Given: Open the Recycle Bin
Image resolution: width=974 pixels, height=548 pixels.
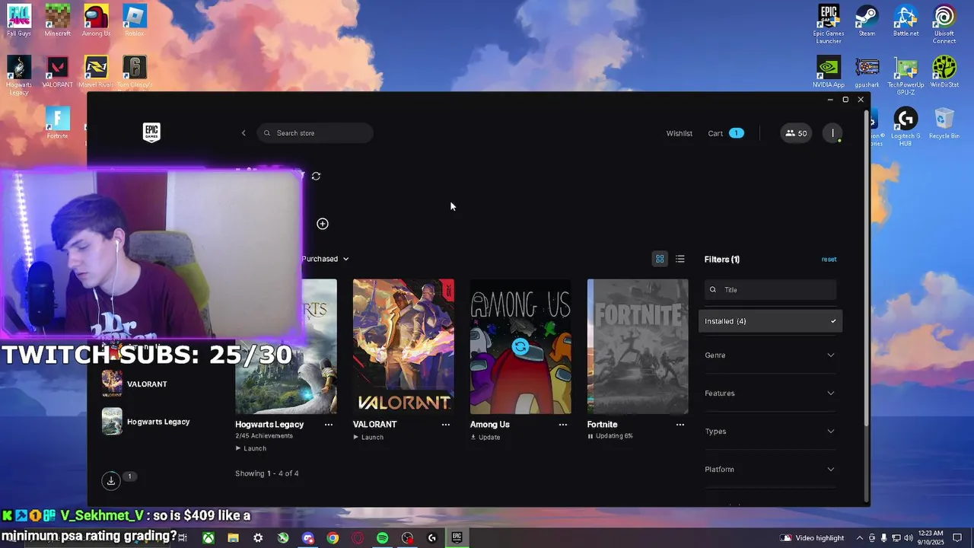Looking at the screenshot, I should coord(944,123).
